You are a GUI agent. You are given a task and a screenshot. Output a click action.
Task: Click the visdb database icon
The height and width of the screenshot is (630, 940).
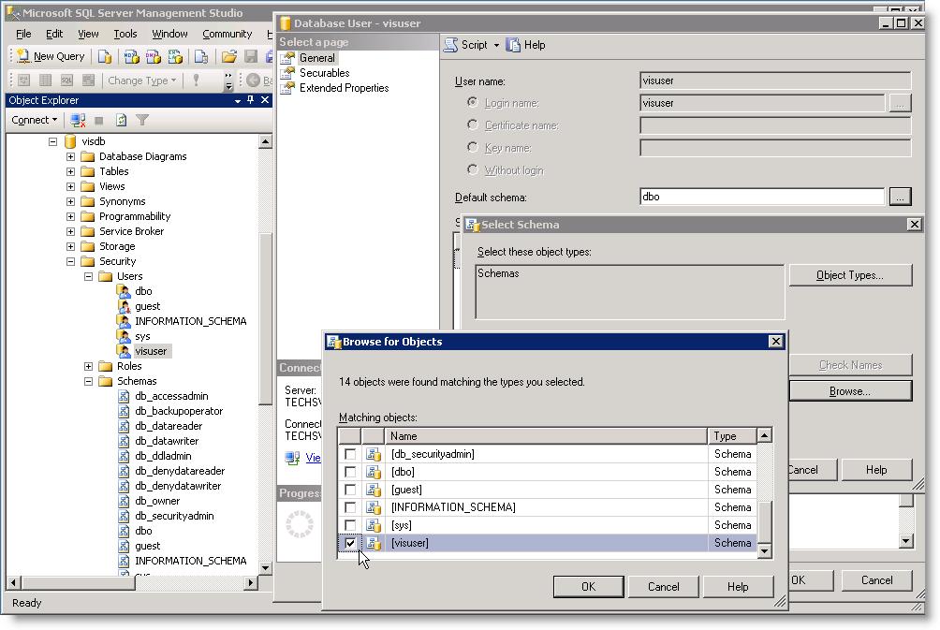click(70, 141)
